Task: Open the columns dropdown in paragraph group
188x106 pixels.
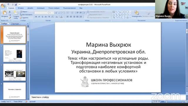Action: pos(81,17)
